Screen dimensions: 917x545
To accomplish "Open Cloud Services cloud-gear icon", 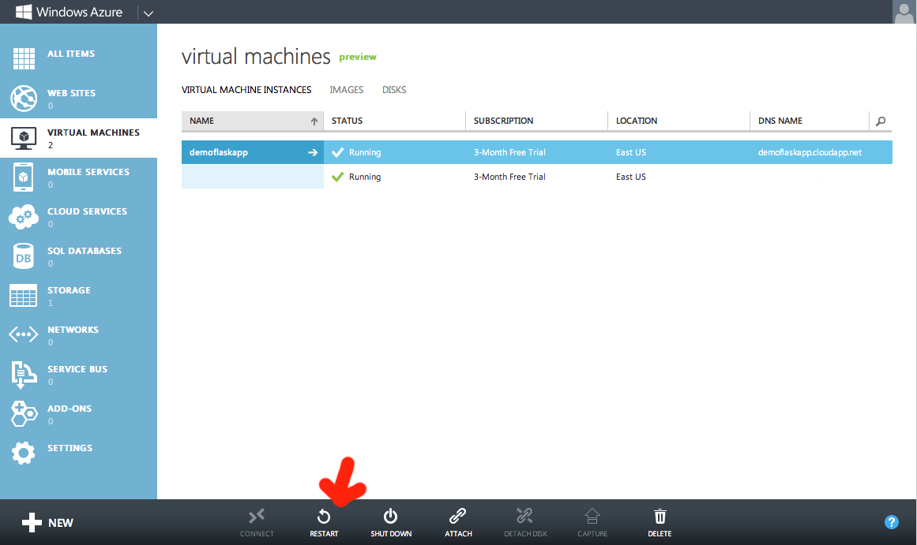I will point(24,217).
